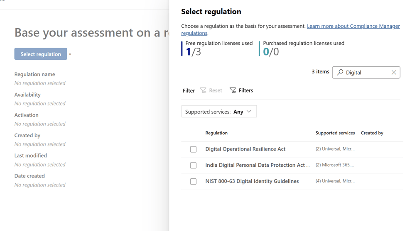Open India Digital Personal Data Protection Act entry

tap(257, 165)
